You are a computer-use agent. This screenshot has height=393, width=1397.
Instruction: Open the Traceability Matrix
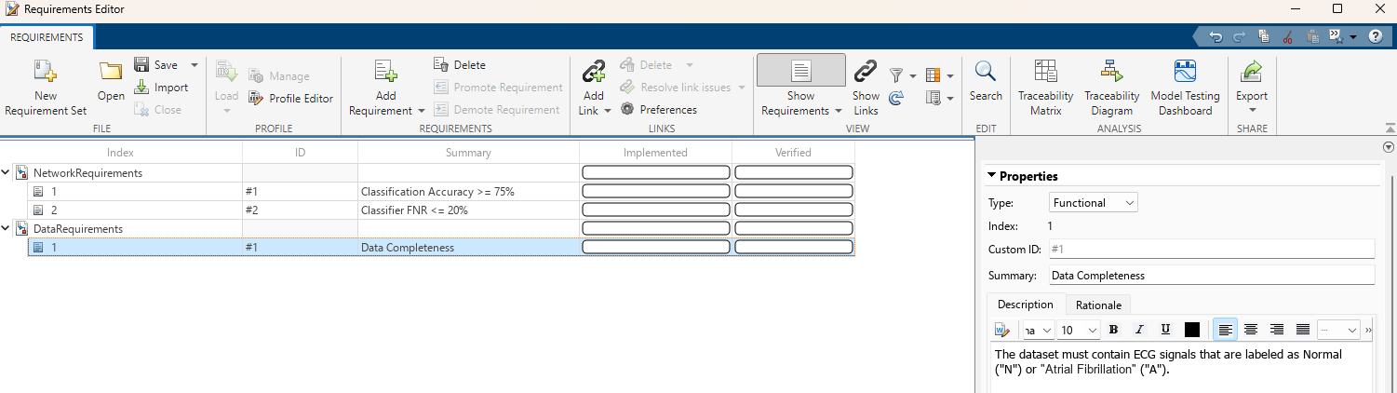[x=1045, y=88]
